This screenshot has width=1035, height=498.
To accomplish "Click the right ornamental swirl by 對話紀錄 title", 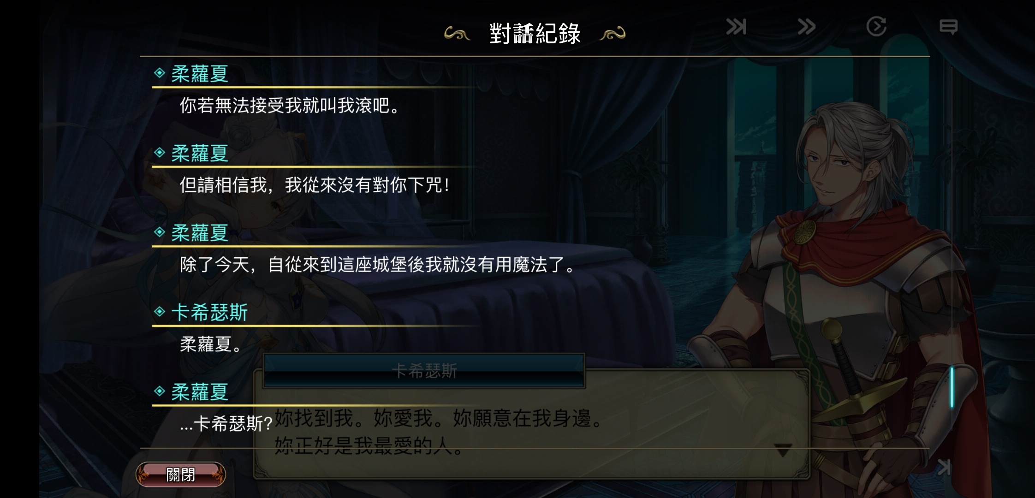I will pyautogui.click(x=613, y=34).
